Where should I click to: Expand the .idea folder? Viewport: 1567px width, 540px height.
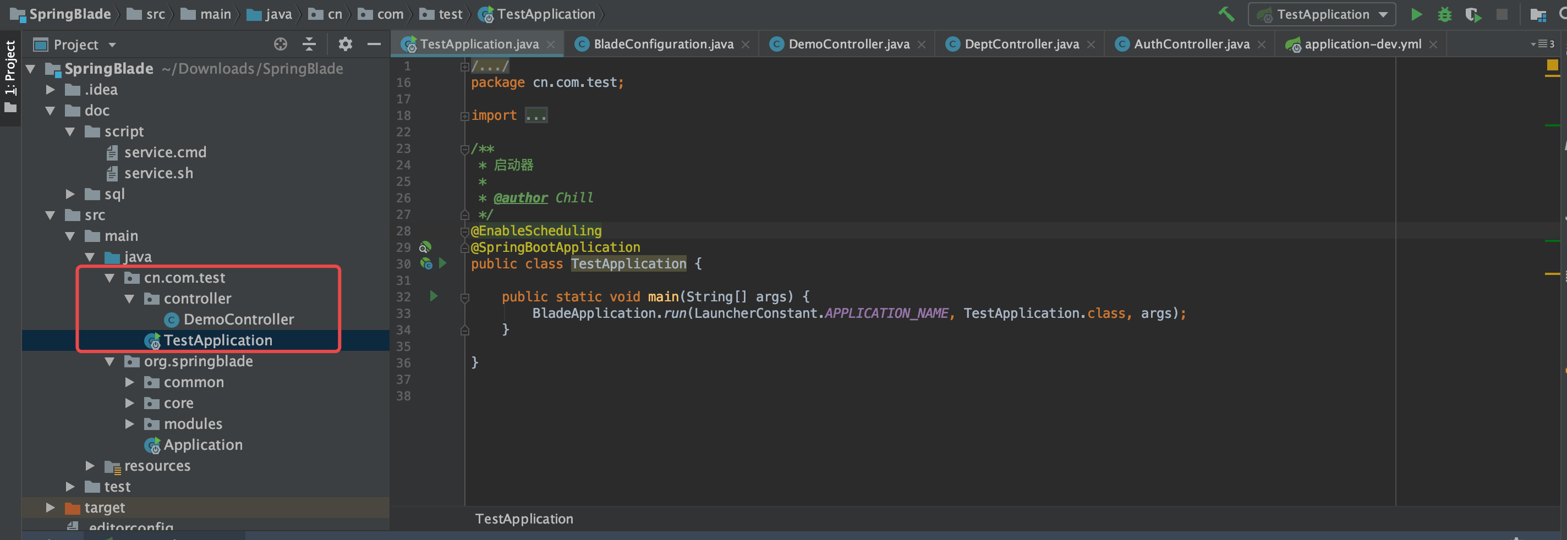[51, 90]
